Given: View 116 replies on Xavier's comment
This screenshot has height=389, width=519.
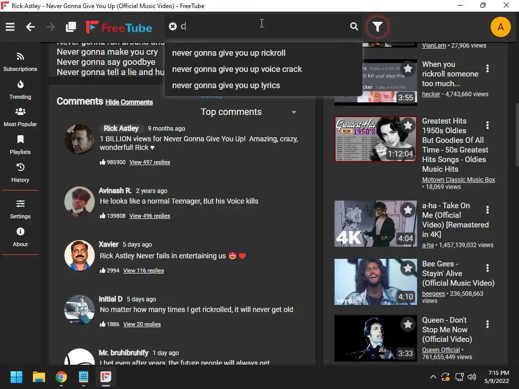Looking at the screenshot, I should coord(143,270).
